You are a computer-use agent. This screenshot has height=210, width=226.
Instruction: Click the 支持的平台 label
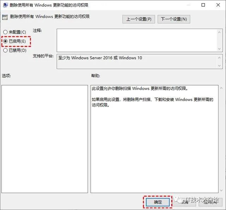tap(43, 56)
